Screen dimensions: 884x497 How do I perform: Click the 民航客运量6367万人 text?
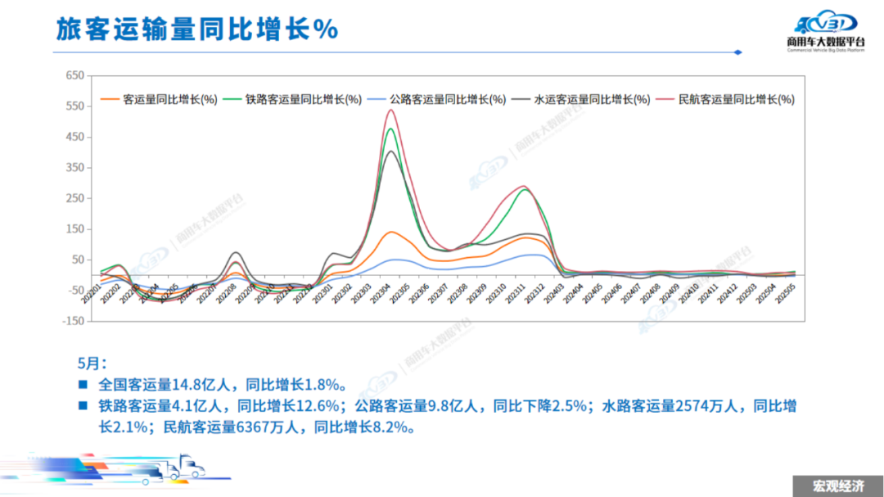[x=230, y=427]
